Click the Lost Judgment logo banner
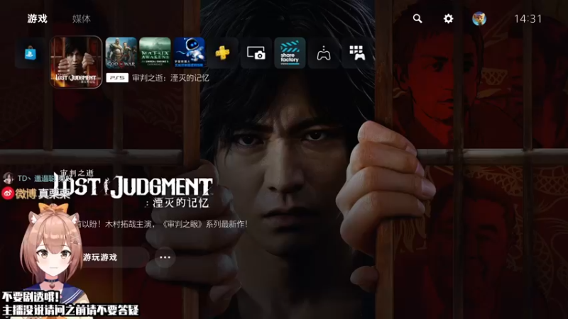Viewport: 568px width, 319px height. 134,189
